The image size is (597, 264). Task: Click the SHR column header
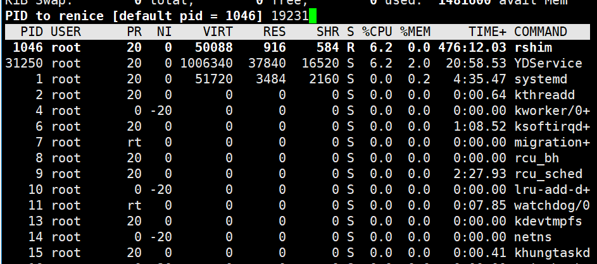pyautogui.click(x=328, y=32)
